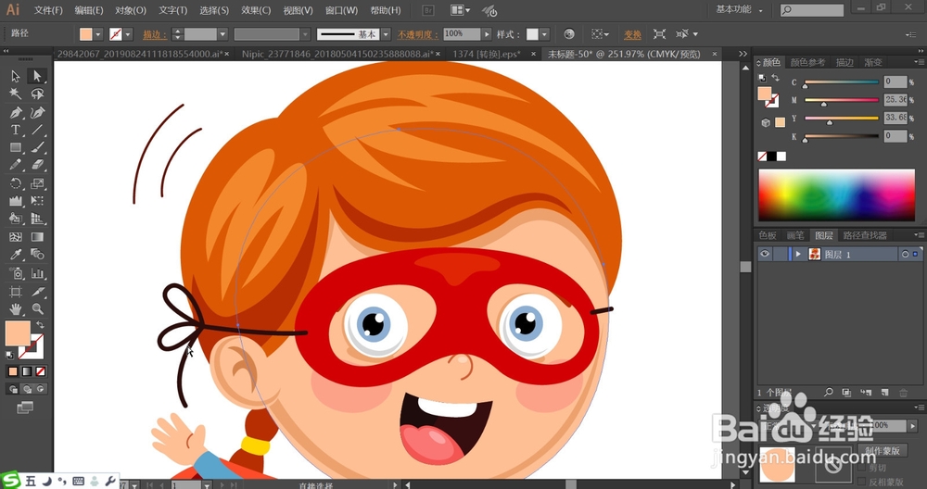Open Transparency panel opacity arrow

(x=913, y=425)
